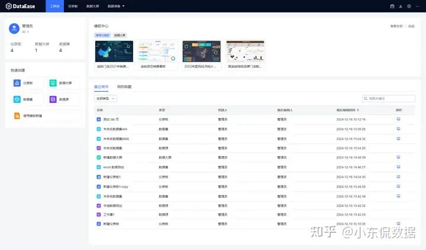Click preview icon for 测试 tab 页 row

point(398,119)
